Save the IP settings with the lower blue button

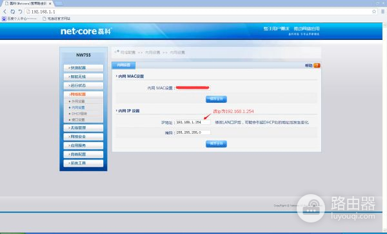coord(216,144)
